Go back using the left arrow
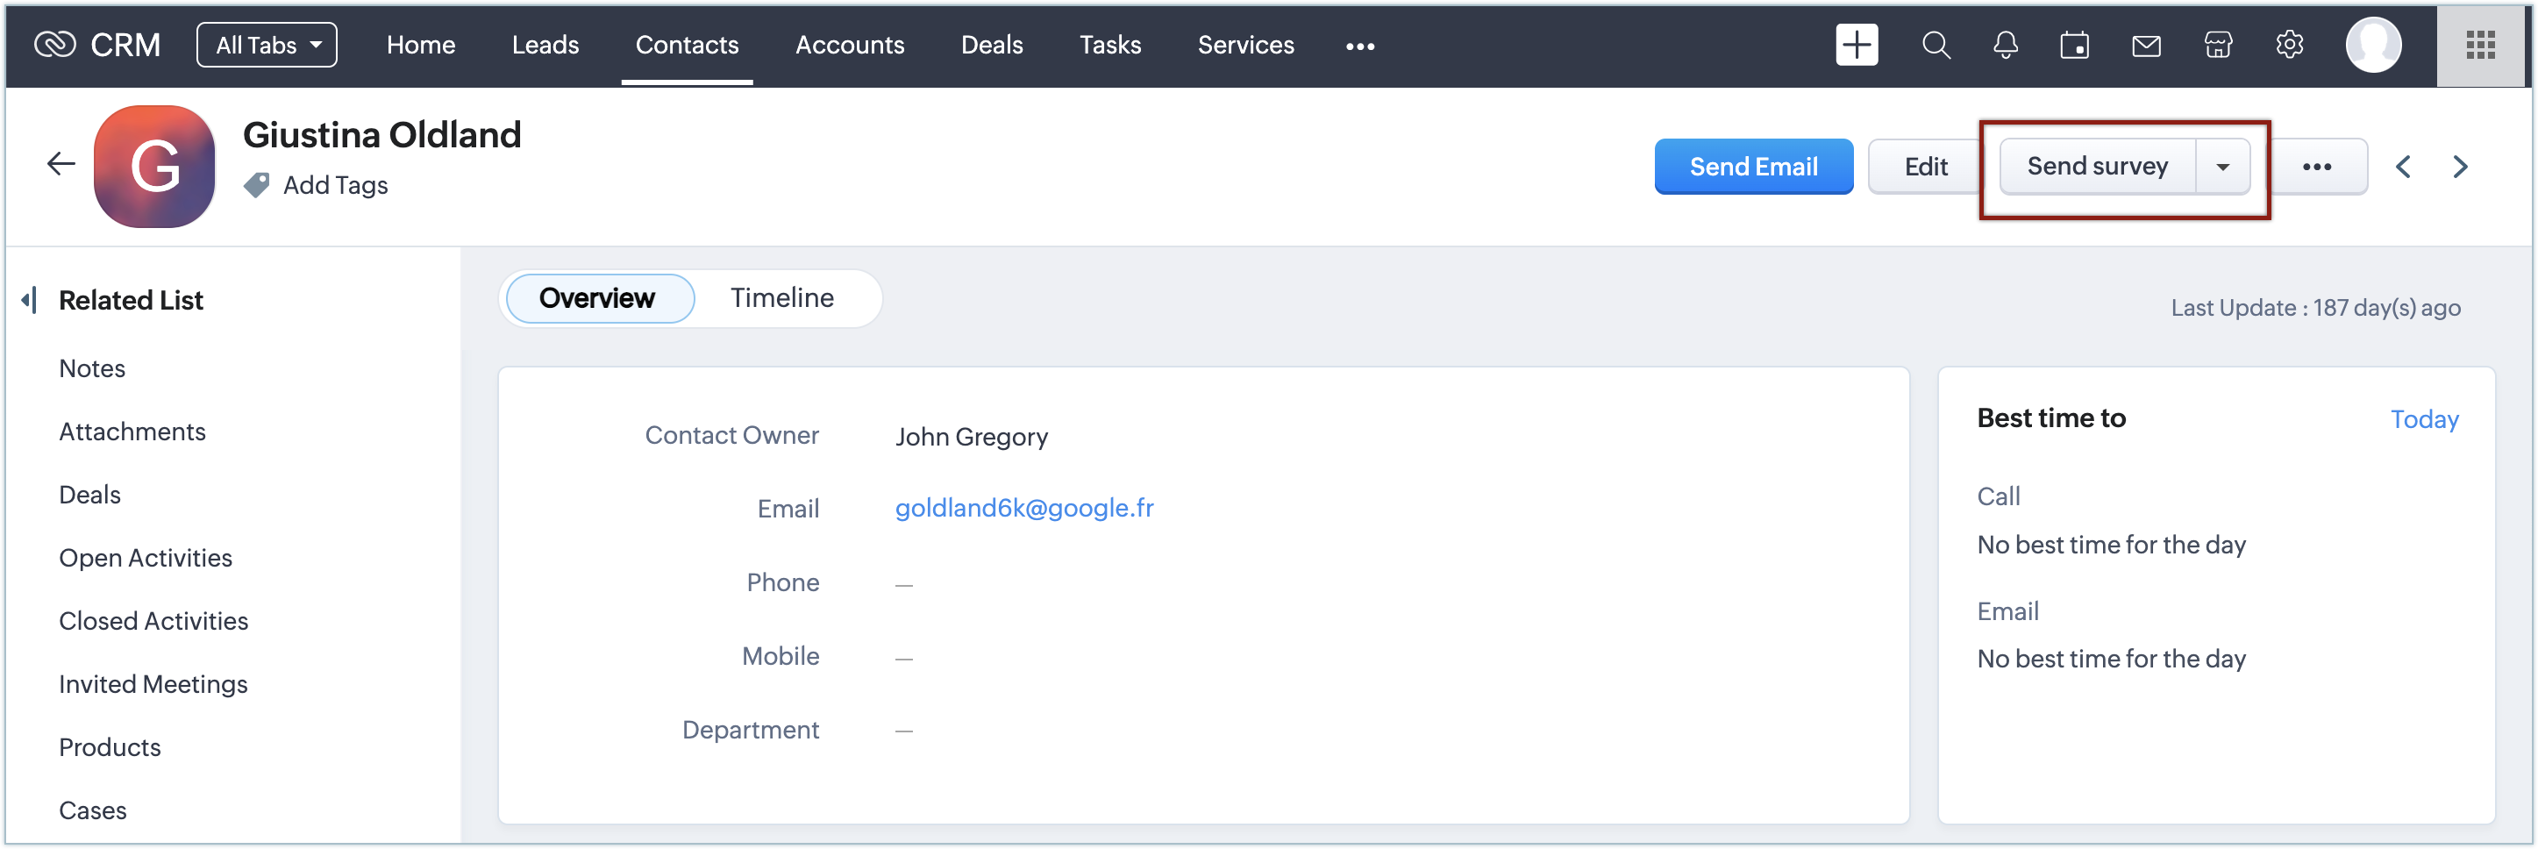 61,163
